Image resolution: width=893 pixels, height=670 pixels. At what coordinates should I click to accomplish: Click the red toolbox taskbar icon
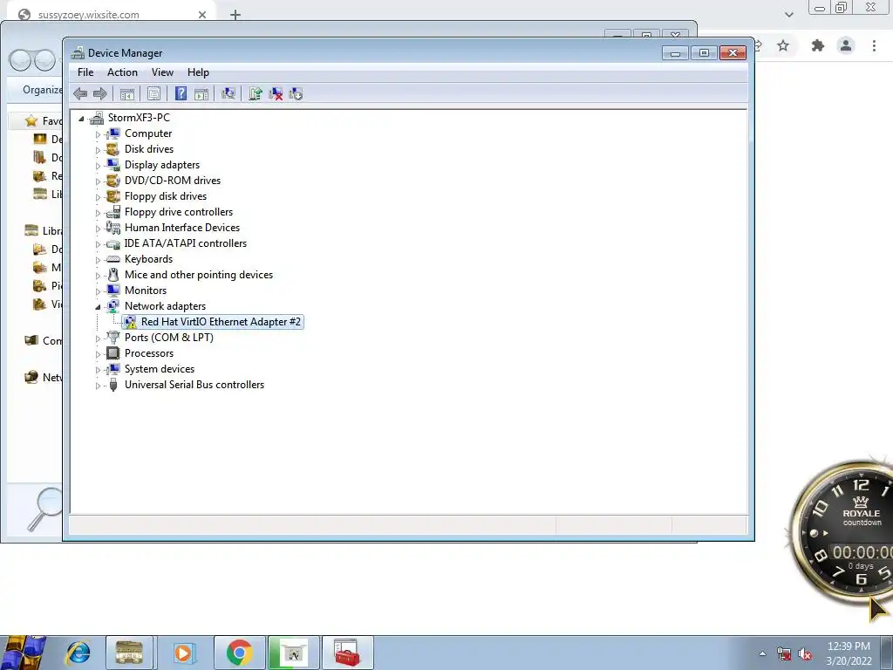pyautogui.click(x=347, y=653)
